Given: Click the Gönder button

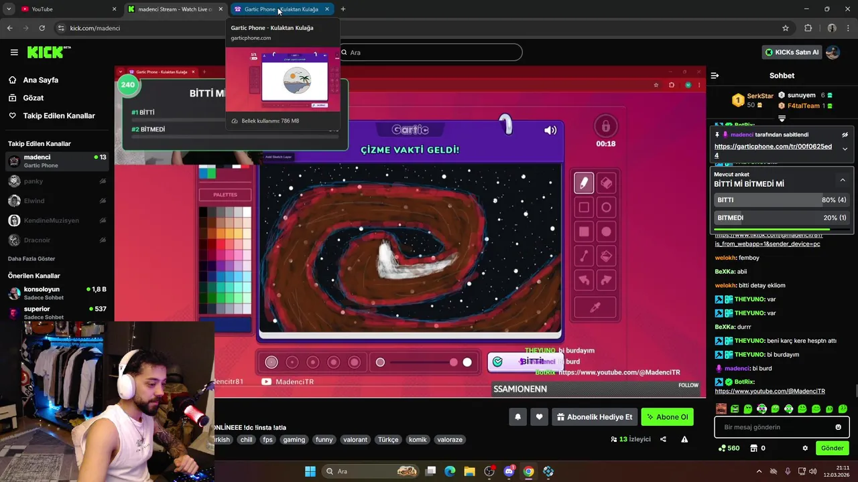Looking at the screenshot, I should click(x=832, y=448).
